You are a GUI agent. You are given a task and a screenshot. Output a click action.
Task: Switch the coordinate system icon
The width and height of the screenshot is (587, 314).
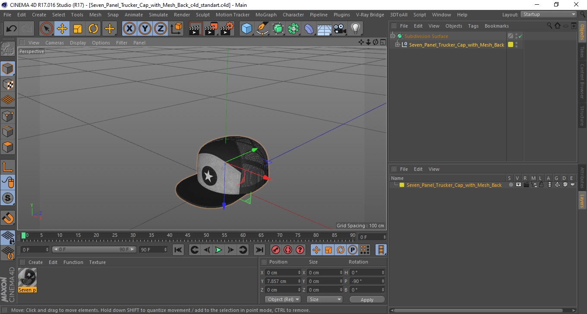[176, 29]
